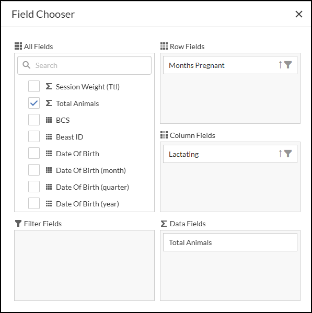The height and width of the screenshot is (313, 312).
Task: Click the sort arrow on Months Pregnant
Action: (280, 65)
